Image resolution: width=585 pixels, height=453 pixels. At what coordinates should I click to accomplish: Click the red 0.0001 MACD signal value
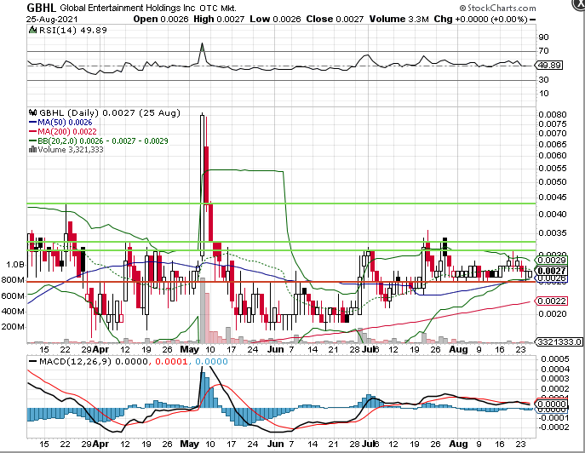point(171,362)
